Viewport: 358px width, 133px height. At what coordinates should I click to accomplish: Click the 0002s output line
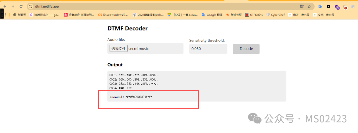coord(133,79)
